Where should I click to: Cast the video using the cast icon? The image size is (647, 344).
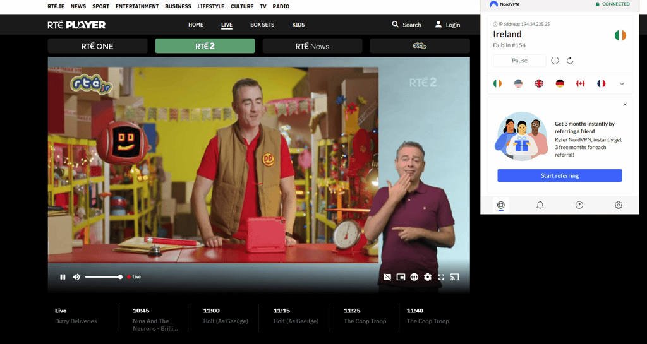pos(455,277)
